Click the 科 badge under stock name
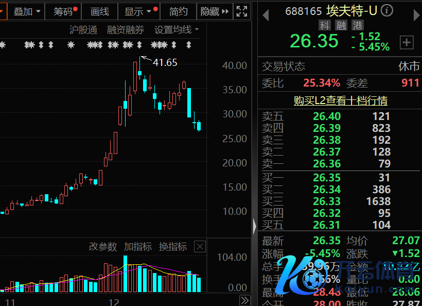Screen dimensions: 422x306 [x=324, y=25]
